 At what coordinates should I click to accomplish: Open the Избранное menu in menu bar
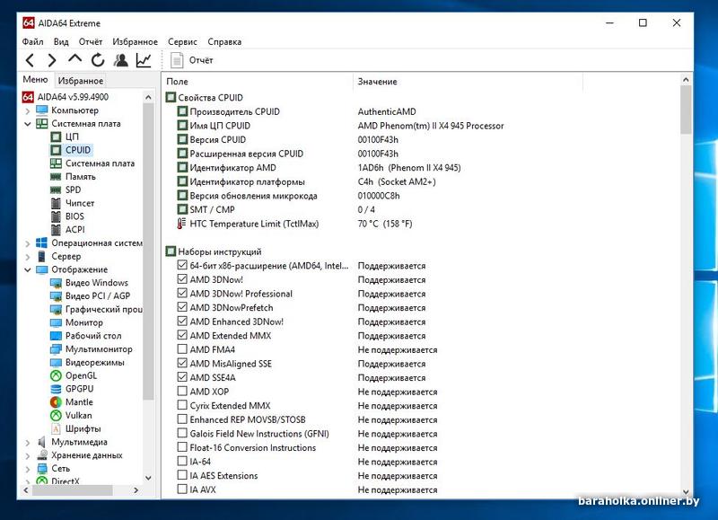[x=136, y=41]
